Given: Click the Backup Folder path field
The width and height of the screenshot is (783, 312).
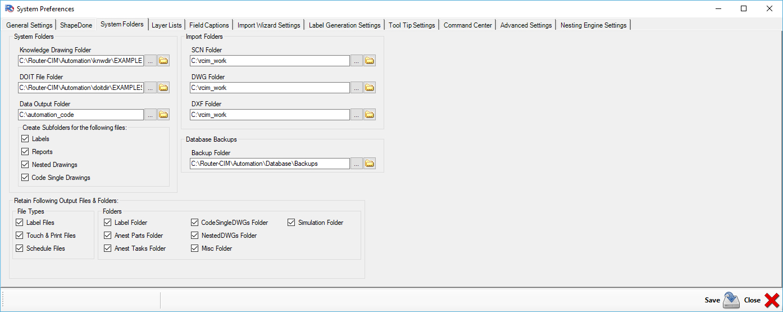Looking at the screenshot, I should (x=270, y=164).
